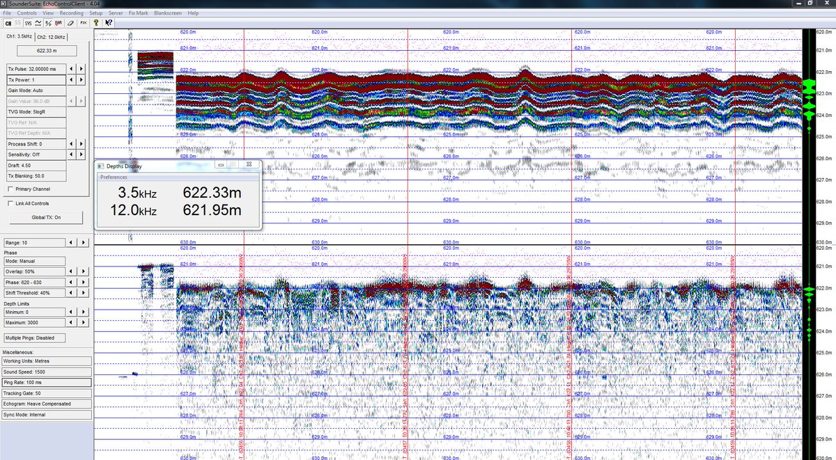Screen dimensions: 836x460
Task: Click the SounderSuite title bar app icon
Action: click(5, 4)
